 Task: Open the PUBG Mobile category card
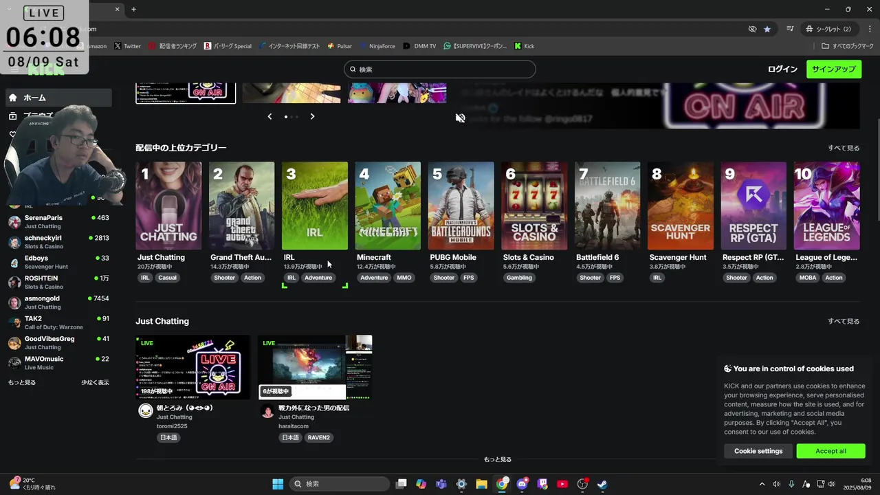click(x=461, y=206)
